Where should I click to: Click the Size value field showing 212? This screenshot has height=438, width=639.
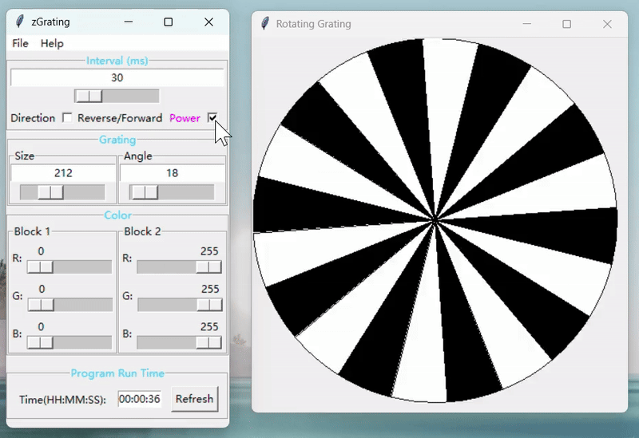point(63,173)
